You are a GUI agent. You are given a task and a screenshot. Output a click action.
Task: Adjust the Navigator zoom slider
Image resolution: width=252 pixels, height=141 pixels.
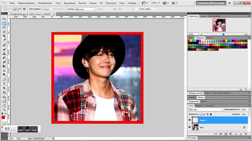point(223,34)
